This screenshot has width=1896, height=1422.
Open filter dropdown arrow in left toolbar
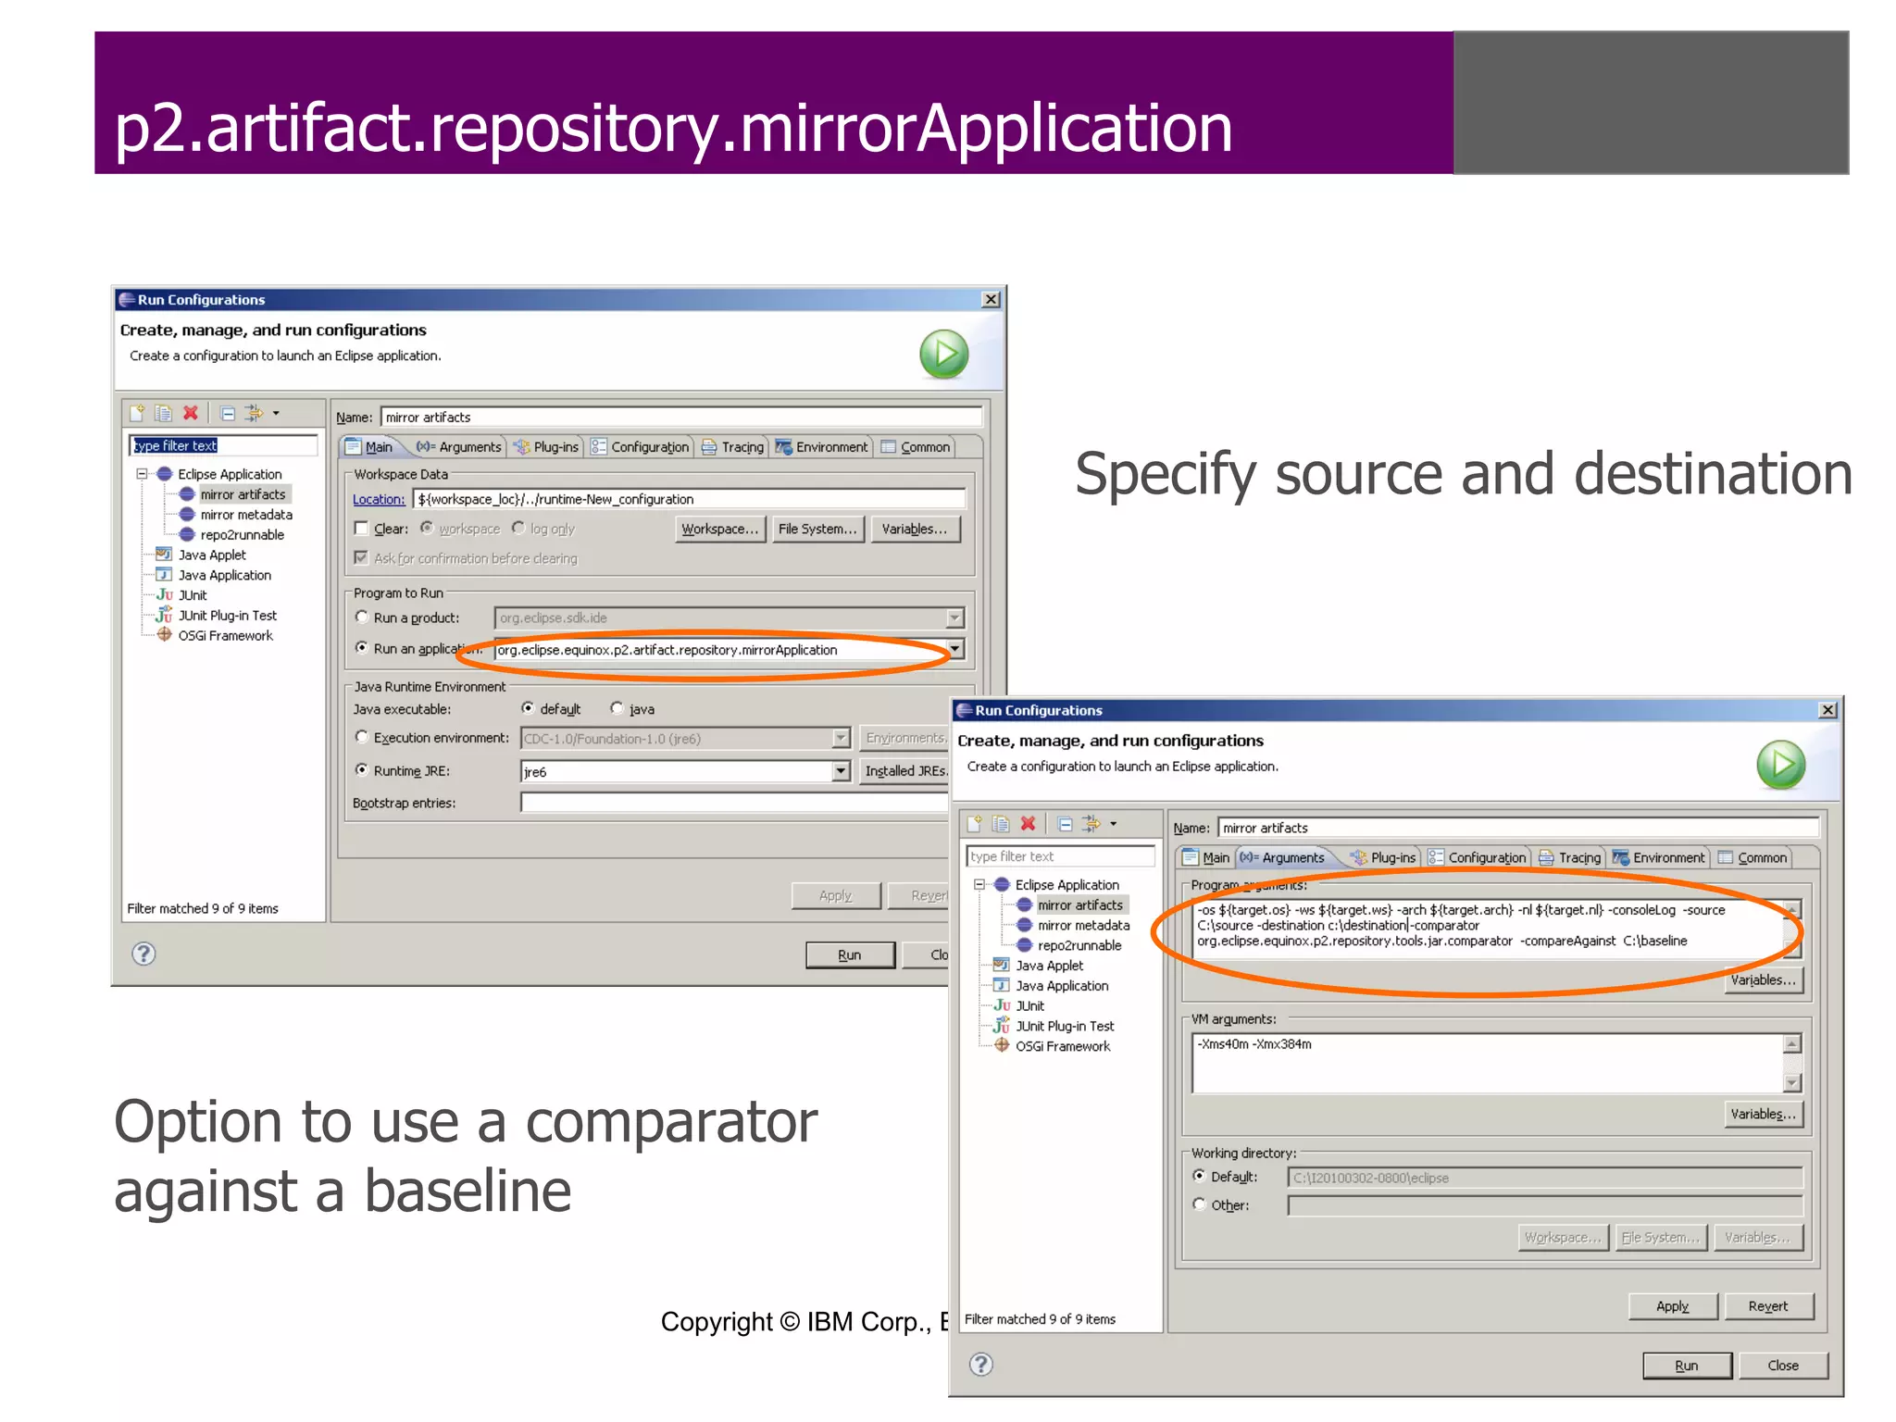276,414
